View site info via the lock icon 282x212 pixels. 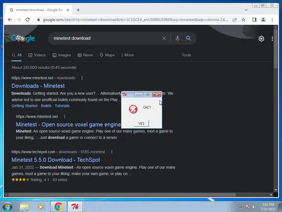(x=38, y=20)
